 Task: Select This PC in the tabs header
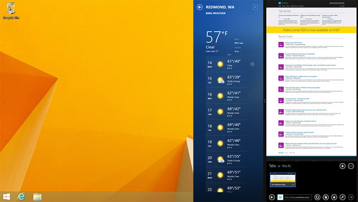tap(286, 166)
